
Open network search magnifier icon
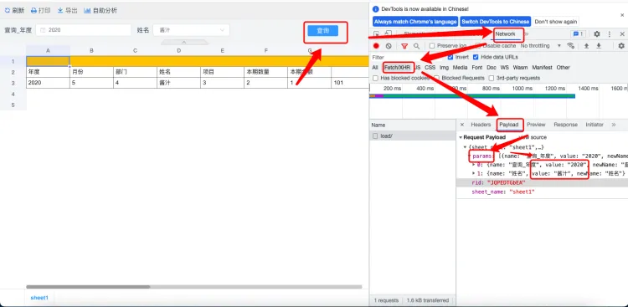pyautogui.click(x=416, y=46)
